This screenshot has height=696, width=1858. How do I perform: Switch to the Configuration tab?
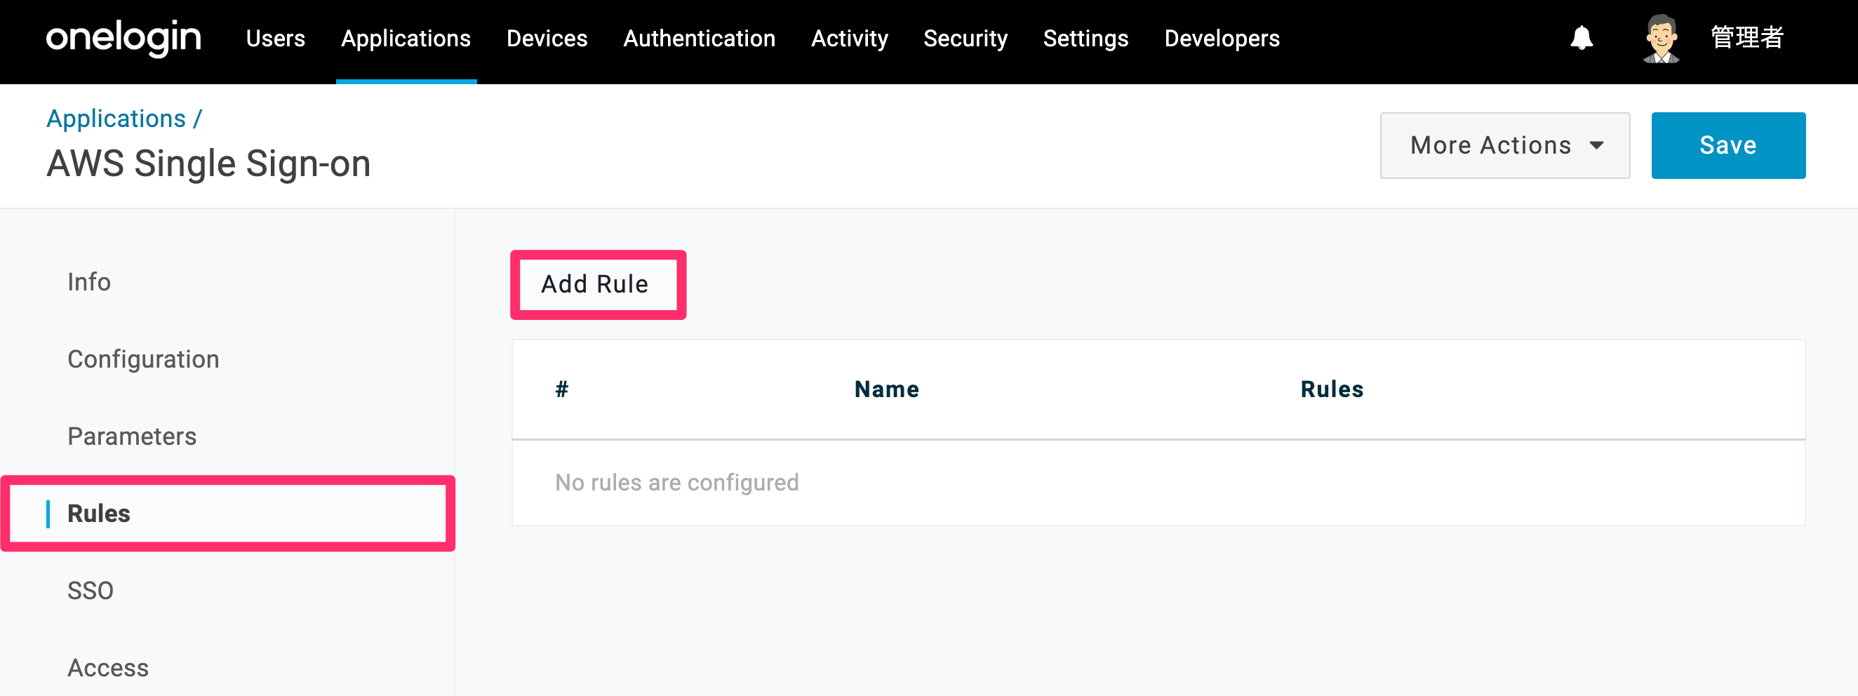tap(143, 359)
